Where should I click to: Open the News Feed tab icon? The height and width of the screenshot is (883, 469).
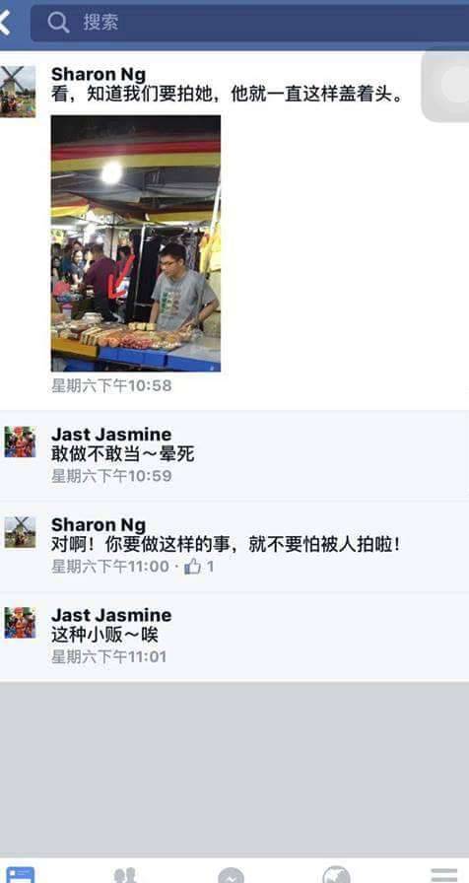(21, 874)
